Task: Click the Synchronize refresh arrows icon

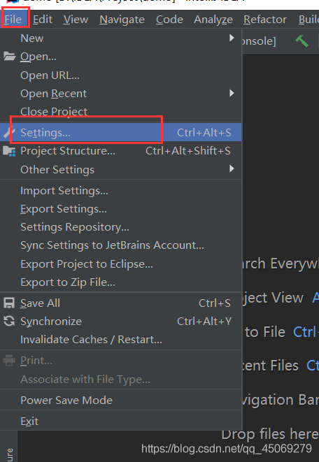Action: tap(9, 321)
